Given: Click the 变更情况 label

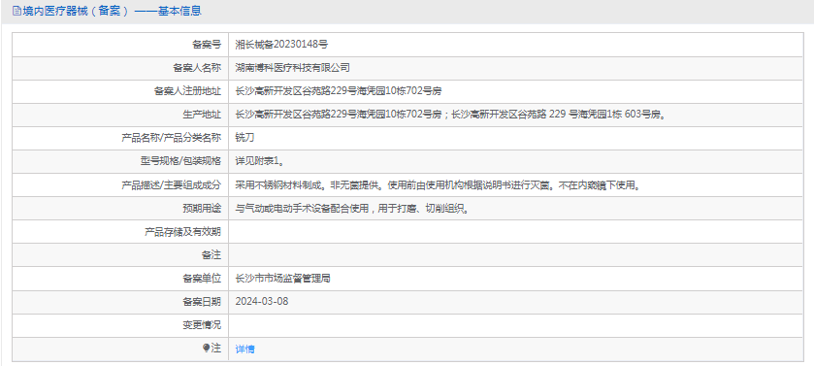Looking at the screenshot, I should pyautogui.click(x=202, y=325).
